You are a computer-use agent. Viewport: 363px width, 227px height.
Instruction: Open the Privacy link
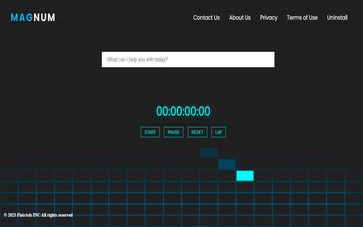(x=269, y=18)
